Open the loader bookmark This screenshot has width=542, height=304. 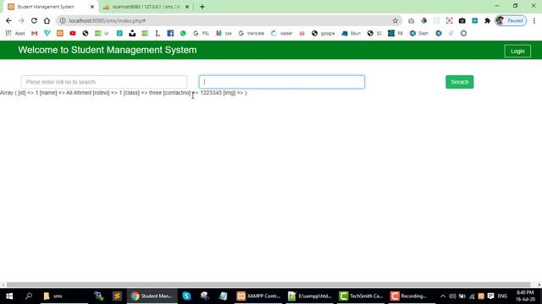[x=282, y=34]
